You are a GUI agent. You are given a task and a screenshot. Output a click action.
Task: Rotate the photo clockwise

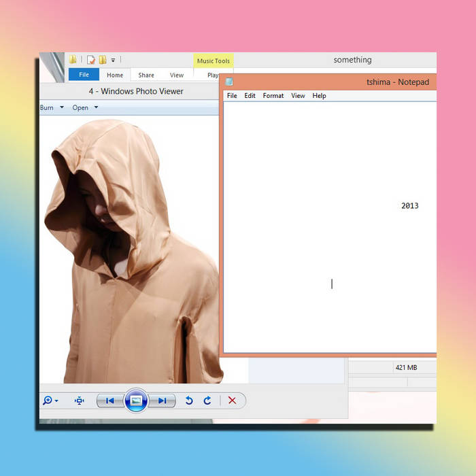pos(207,401)
